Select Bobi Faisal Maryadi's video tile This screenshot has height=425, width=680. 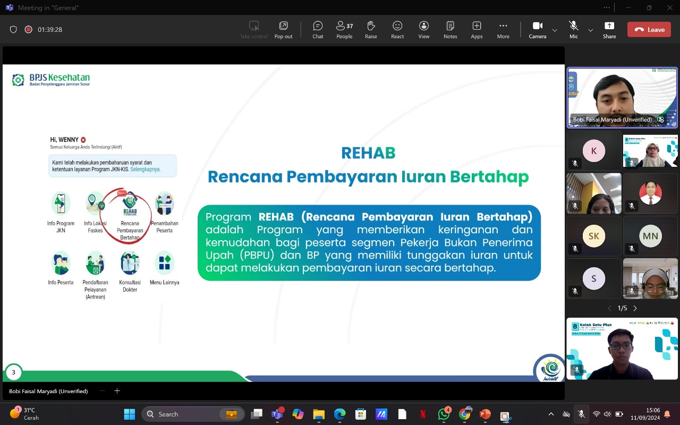(622, 98)
